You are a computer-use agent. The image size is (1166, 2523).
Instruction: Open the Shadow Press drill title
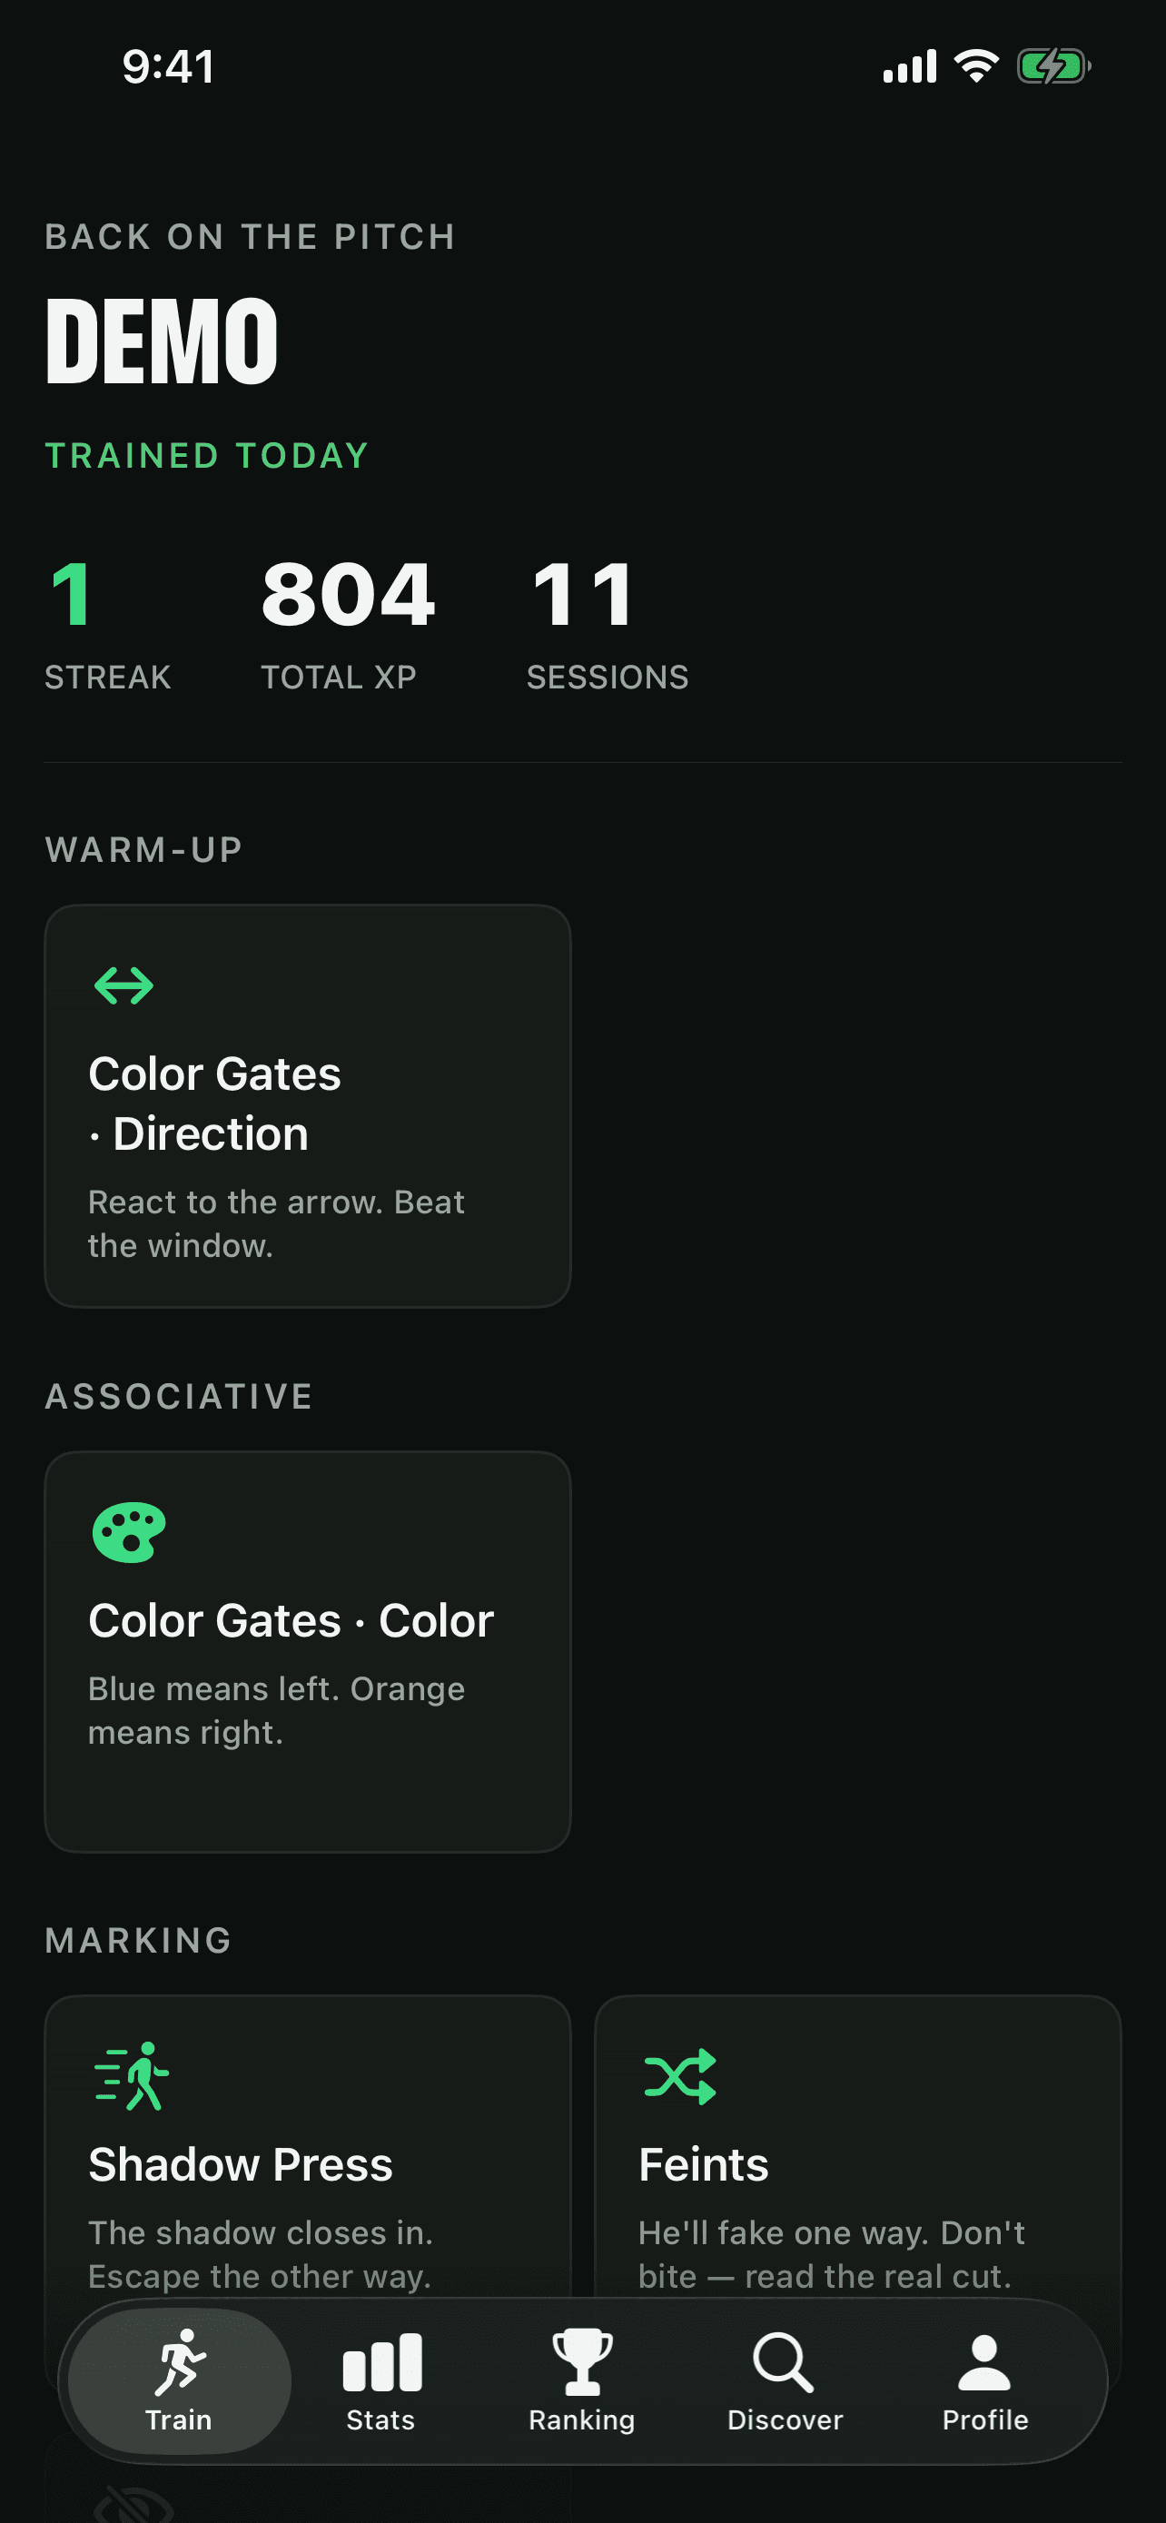tap(240, 2164)
